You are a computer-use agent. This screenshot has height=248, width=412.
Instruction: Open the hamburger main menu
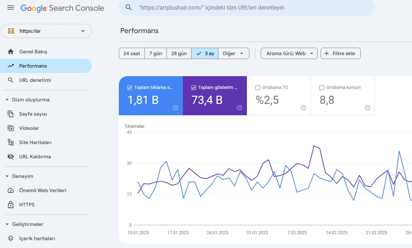click(x=11, y=7)
